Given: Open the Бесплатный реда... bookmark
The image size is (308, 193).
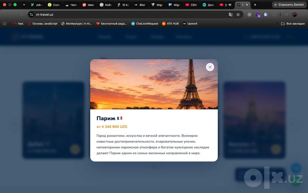Looking at the screenshot, I should (111, 24).
